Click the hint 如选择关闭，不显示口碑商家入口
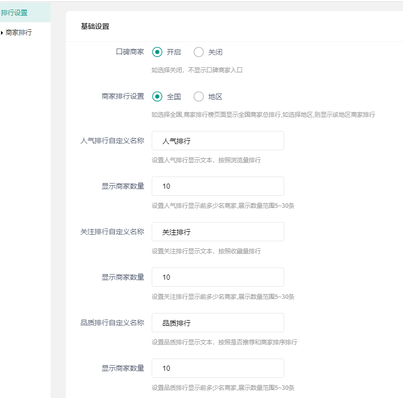The image size is (403, 398). coord(197,70)
